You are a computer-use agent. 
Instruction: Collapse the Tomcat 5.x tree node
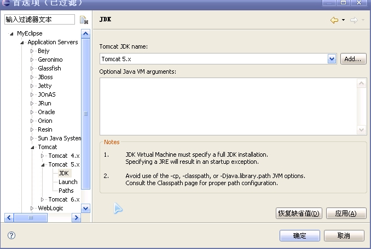[x=43, y=164]
